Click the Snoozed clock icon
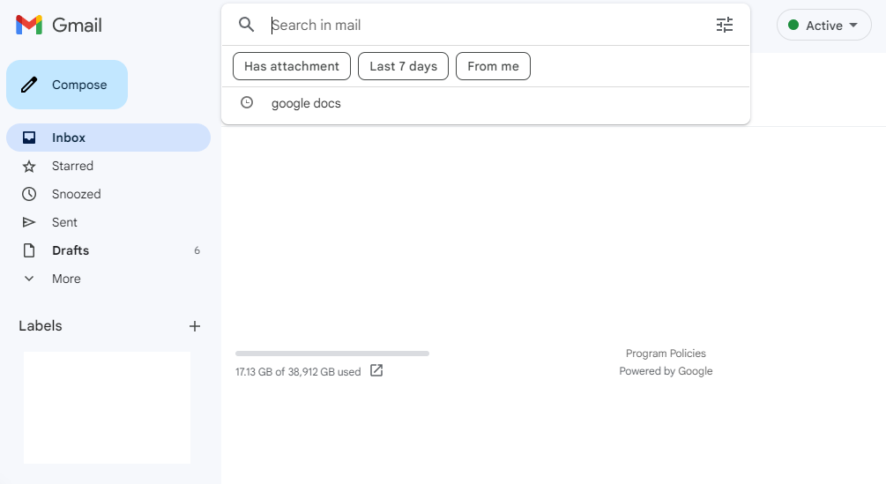The image size is (886, 484). pos(29,194)
